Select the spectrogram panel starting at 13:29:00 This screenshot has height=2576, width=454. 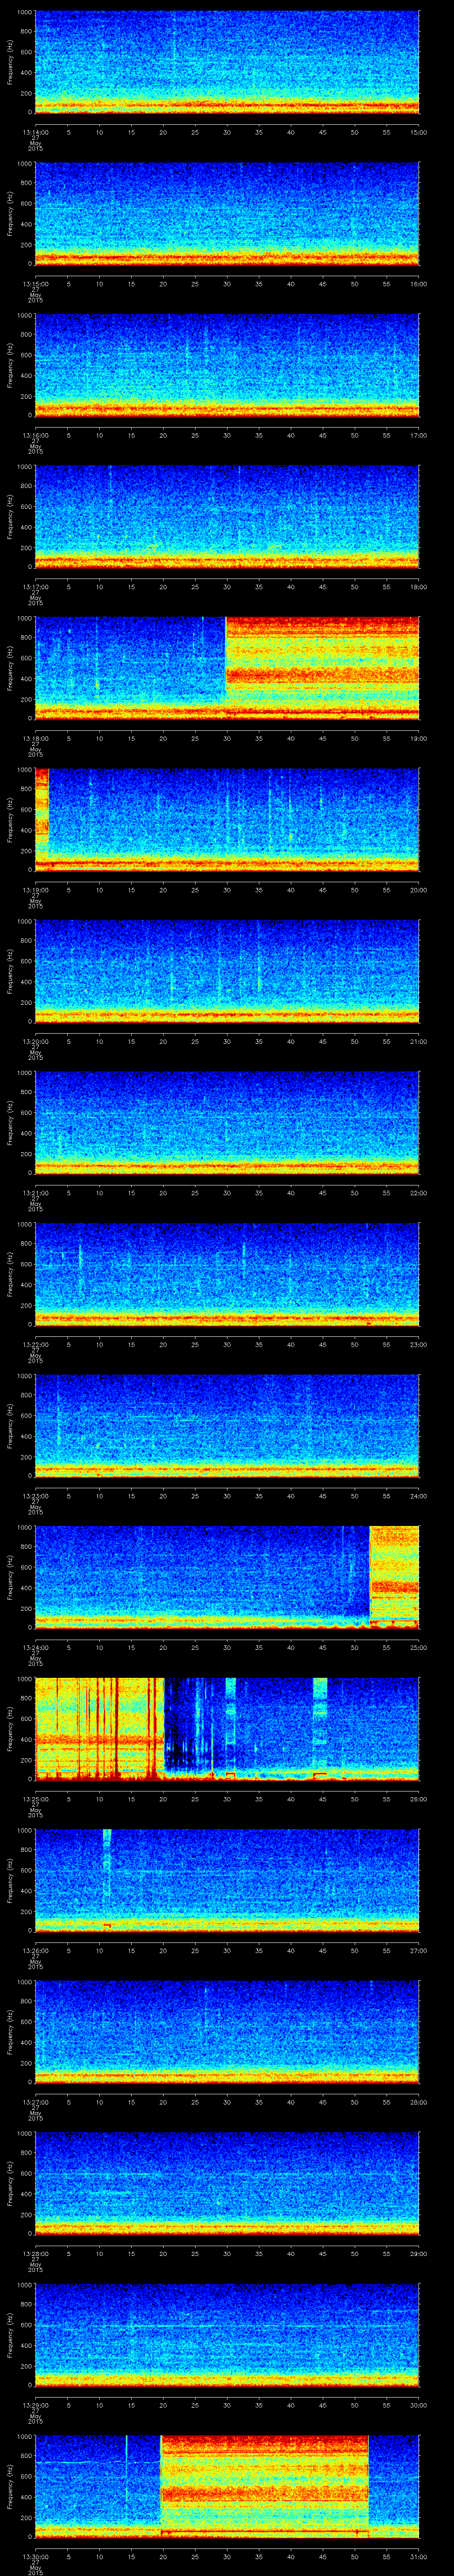227,2335
